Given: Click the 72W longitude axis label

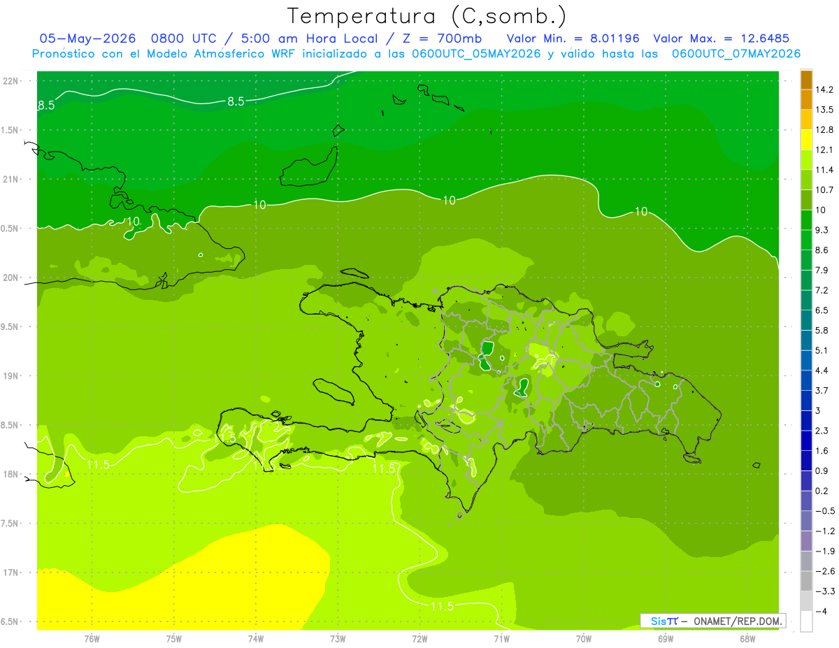Looking at the screenshot, I should [x=419, y=639].
